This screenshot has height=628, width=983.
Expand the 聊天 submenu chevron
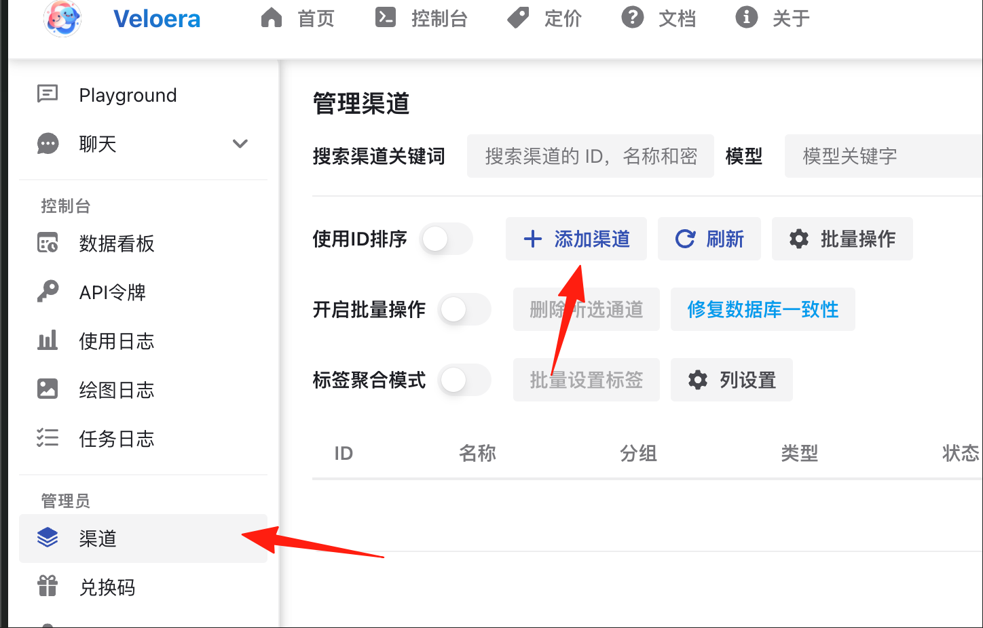coord(240,144)
